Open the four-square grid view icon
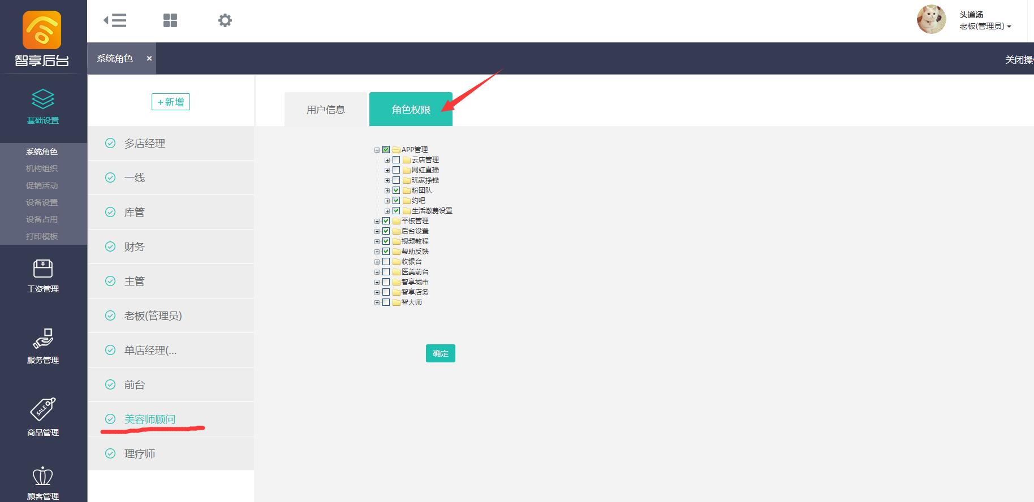This screenshot has width=1034, height=502. click(170, 20)
